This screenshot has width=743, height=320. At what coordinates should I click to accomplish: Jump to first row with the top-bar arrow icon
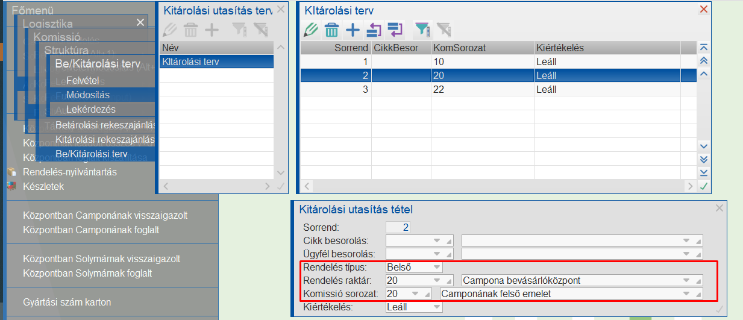tap(703, 47)
